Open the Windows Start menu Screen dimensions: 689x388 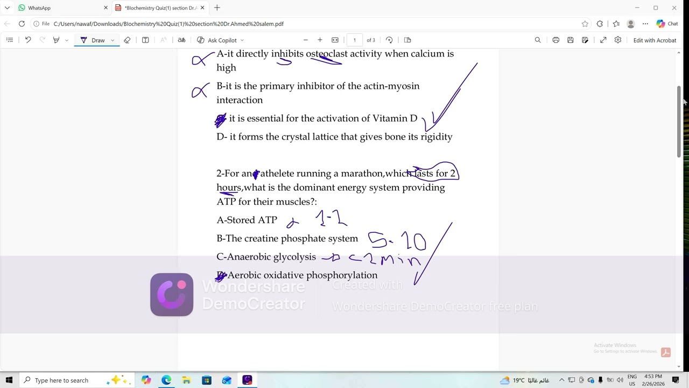click(9, 380)
